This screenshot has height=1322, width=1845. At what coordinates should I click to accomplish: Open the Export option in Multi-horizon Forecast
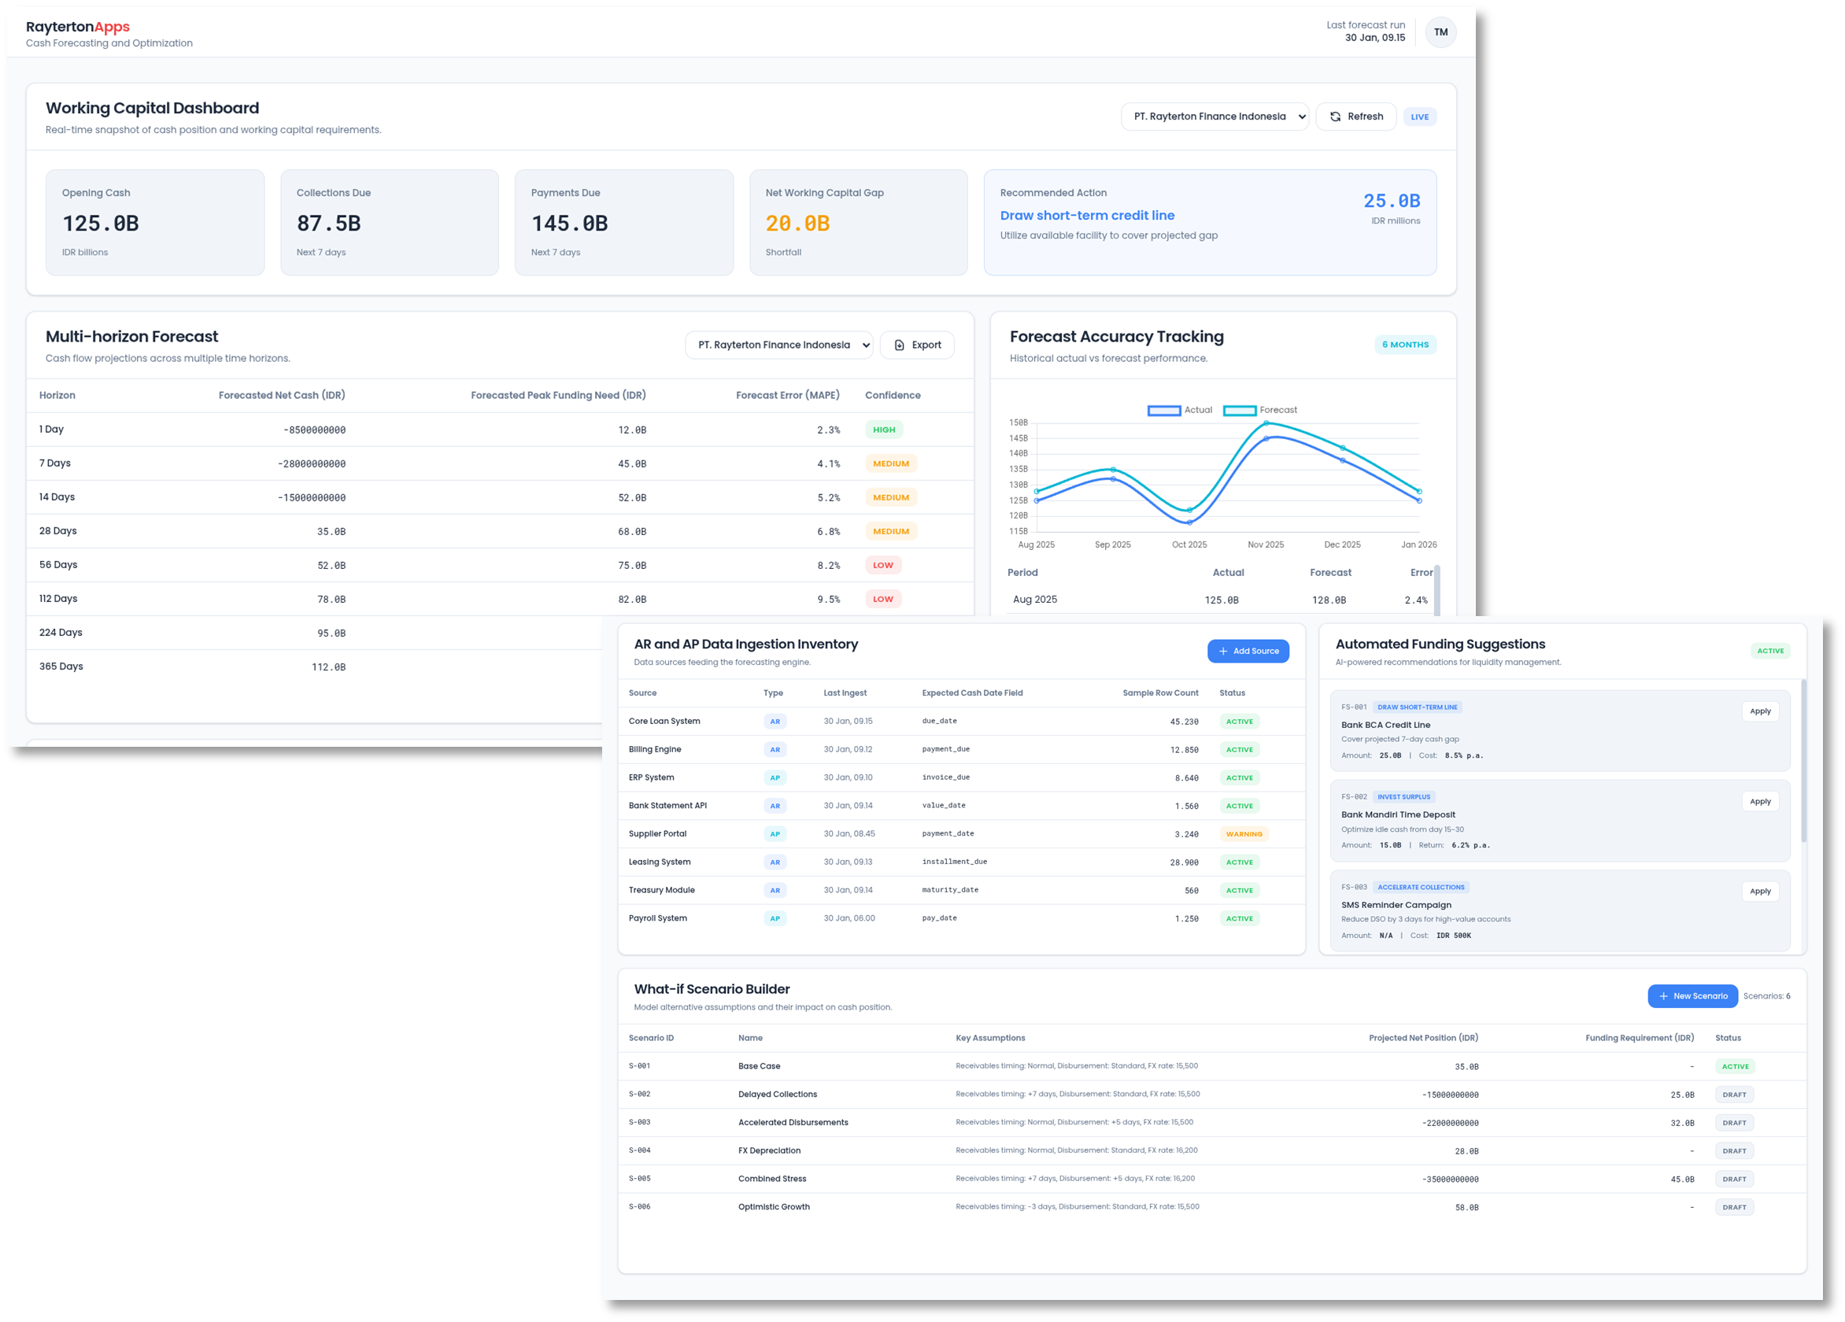(x=917, y=345)
